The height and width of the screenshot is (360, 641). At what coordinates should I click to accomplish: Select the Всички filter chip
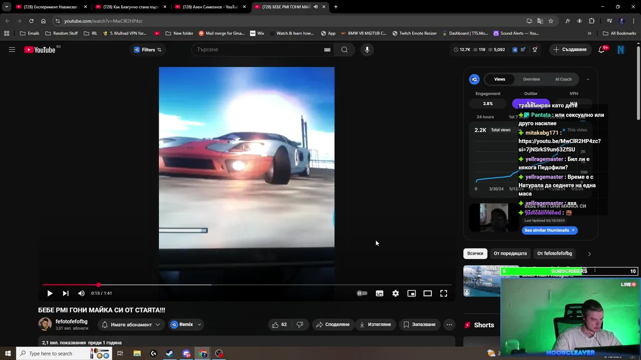click(475, 253)
